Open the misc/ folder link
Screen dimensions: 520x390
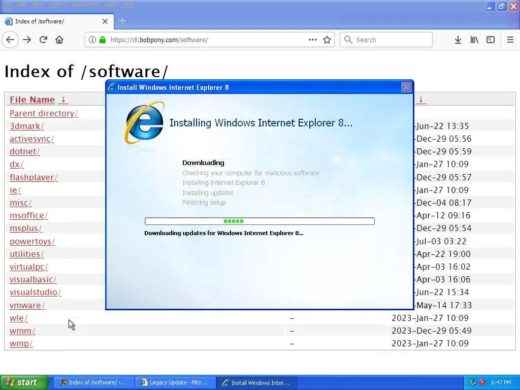pyautogui.click(x=20, y=203)
